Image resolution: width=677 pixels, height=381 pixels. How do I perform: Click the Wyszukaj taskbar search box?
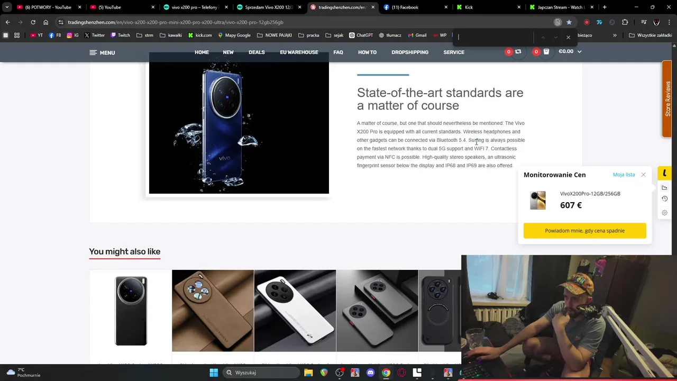click(260, 373)
